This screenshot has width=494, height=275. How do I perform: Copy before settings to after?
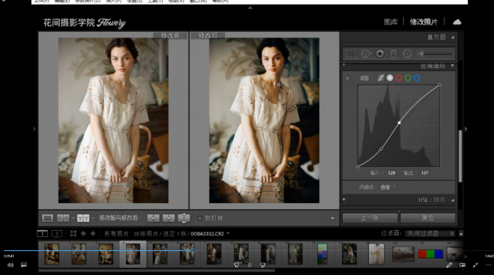pos(154,218)
